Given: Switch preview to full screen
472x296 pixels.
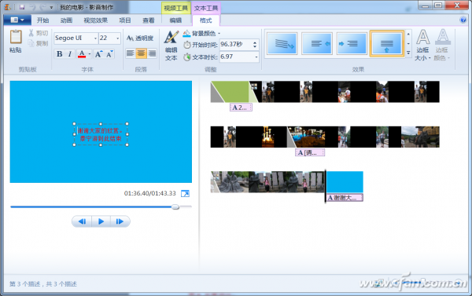Looking at the screenshot, I should (x=185, y=193).
